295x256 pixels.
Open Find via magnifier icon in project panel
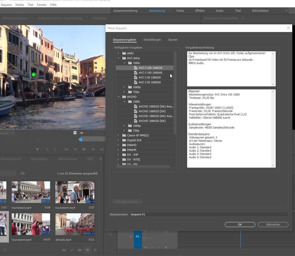[x=72, y=250]
